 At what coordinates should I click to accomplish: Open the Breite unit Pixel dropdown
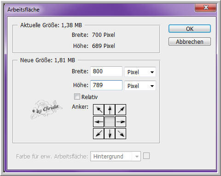pyautogui.click(x=140, y=72)
